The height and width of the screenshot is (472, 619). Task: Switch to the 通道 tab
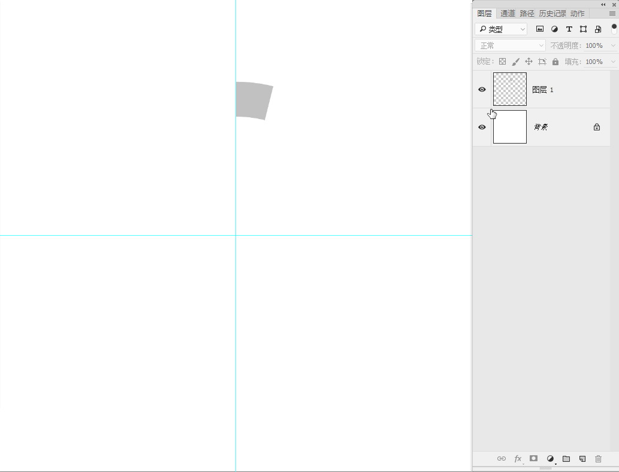click(x=508, y=13)
